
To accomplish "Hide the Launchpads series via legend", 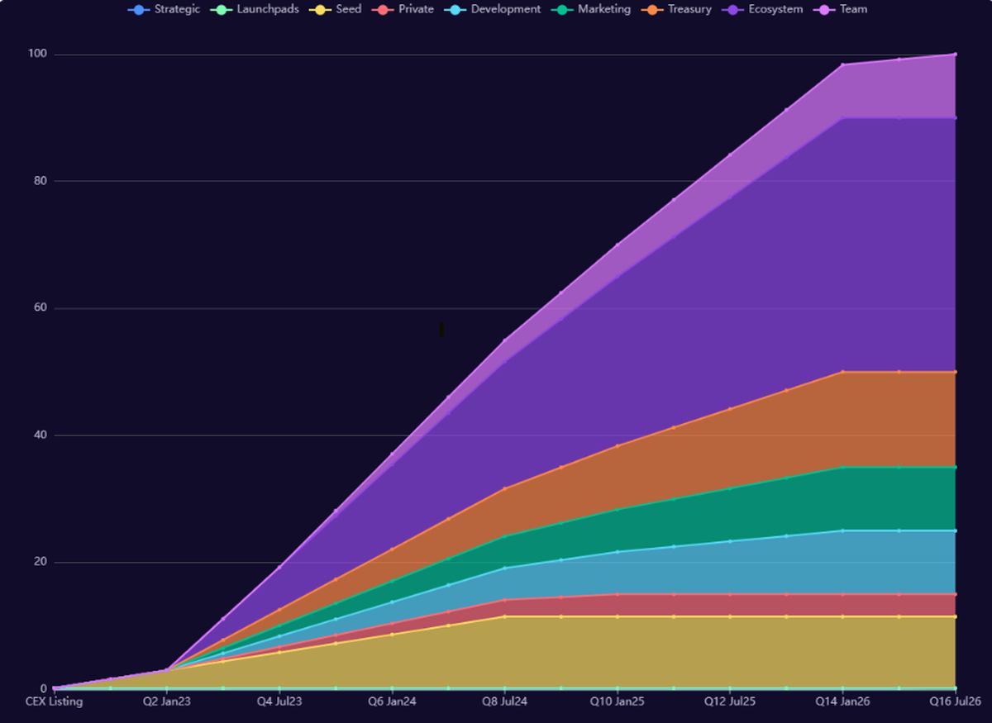I will (221, 10).
